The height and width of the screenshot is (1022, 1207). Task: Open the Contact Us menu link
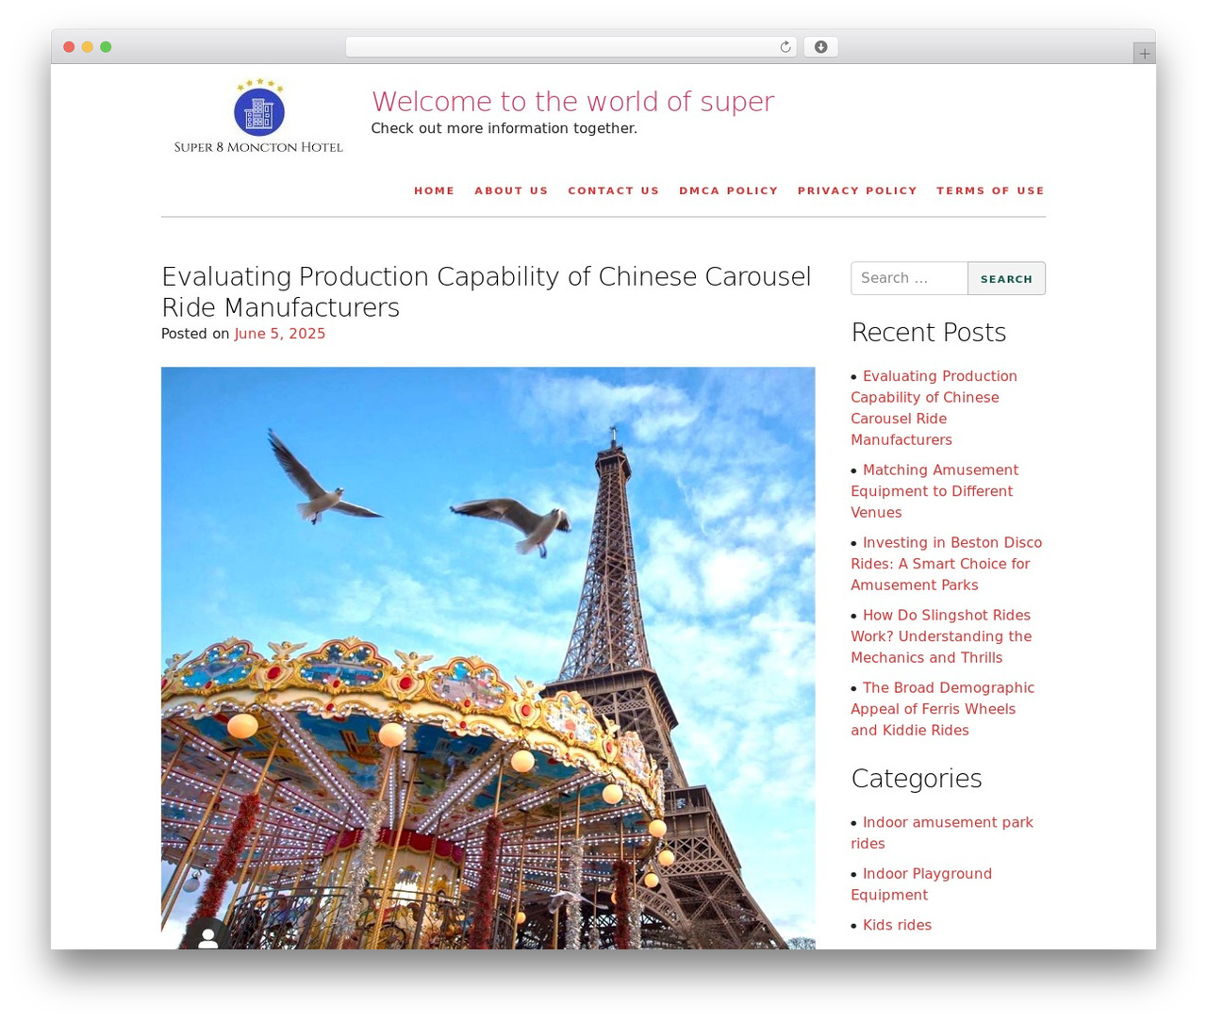[x=614, y=190]
